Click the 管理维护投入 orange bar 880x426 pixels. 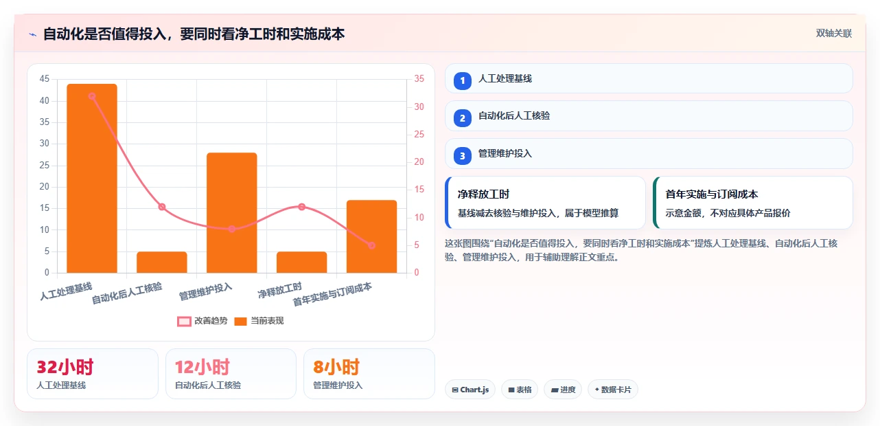point(232,212)
